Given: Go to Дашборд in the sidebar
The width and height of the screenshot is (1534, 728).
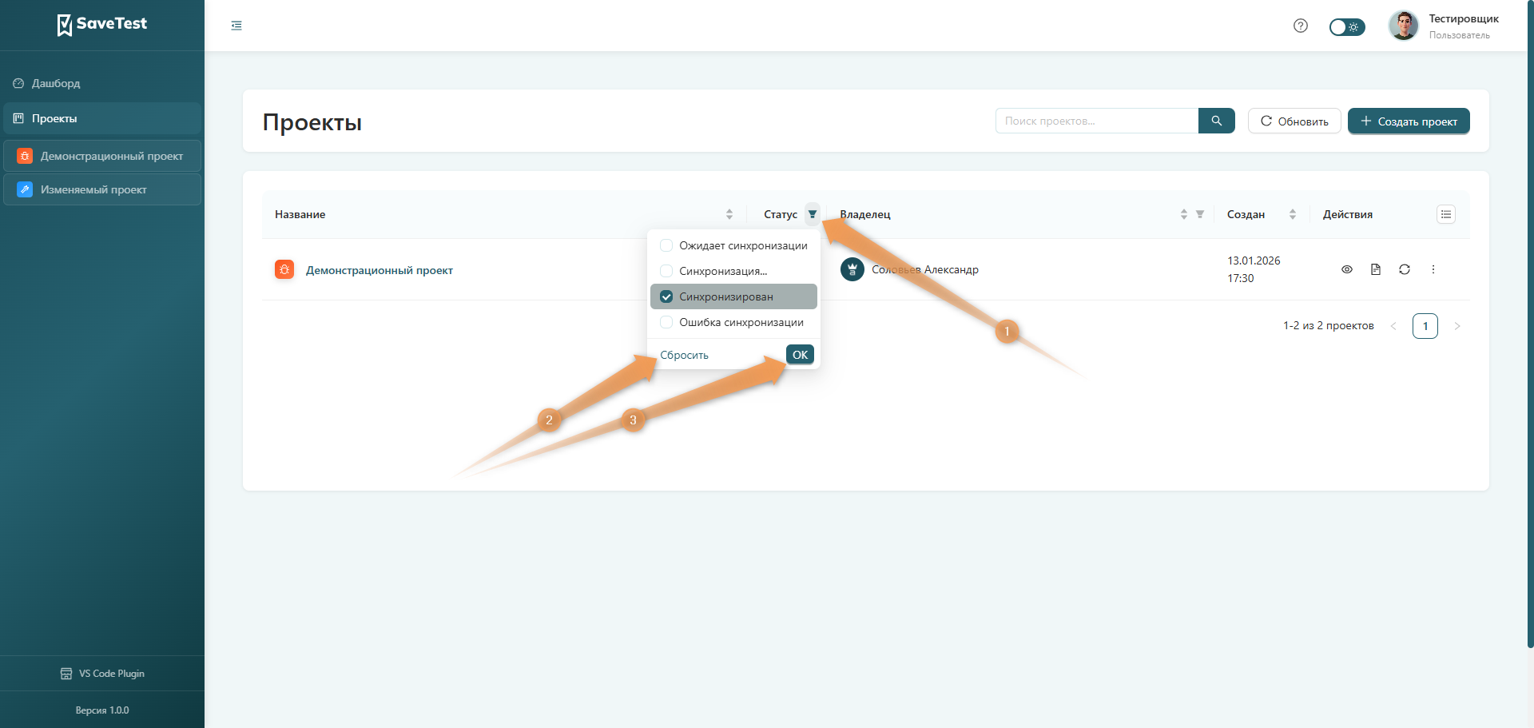Looking at the screenshot, I should point(56,83).
